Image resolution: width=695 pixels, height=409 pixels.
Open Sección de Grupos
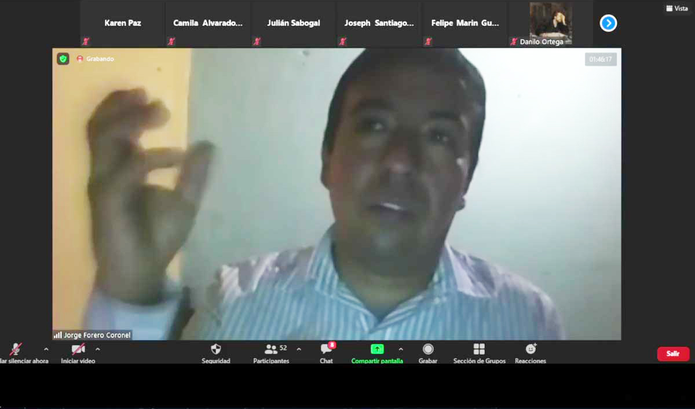pyautogui.click(x=479, y=349)
